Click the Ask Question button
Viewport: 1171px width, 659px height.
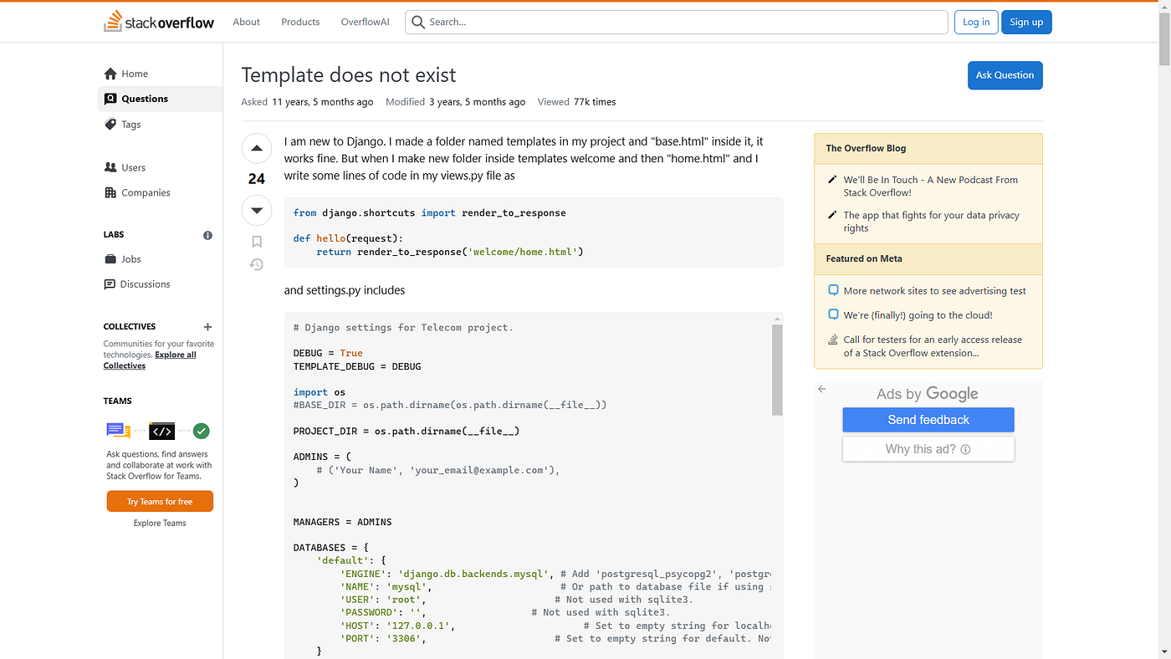[x=1005, y=75]
